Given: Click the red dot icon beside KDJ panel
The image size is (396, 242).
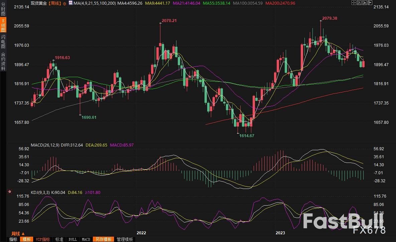Looking at the screenshot, I should 9,192.
